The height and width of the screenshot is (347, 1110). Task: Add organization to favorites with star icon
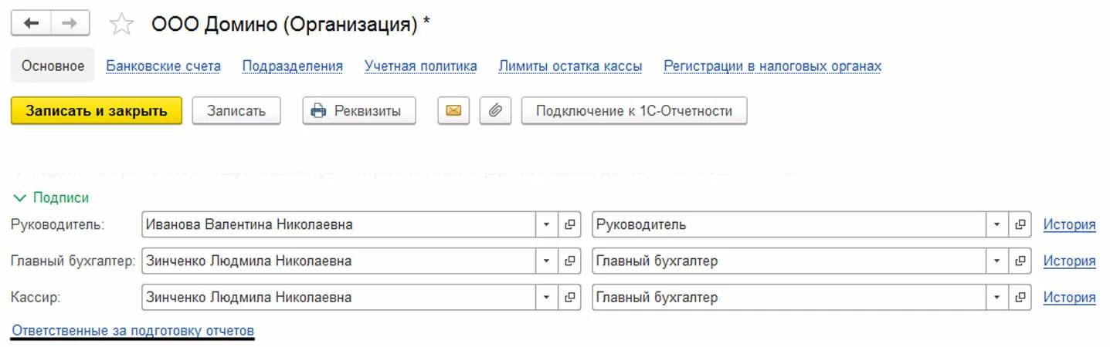[121, 25]
